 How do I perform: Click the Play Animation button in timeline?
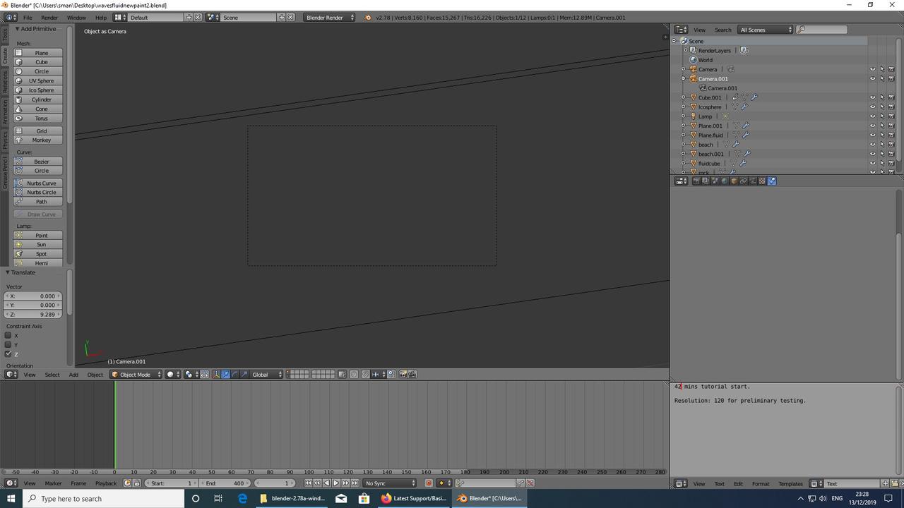[336, 483]
